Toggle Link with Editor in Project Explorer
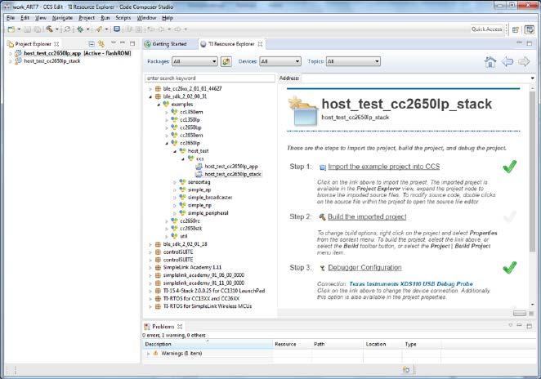Viewport: 541px width, 379px height. coord(101,44)
